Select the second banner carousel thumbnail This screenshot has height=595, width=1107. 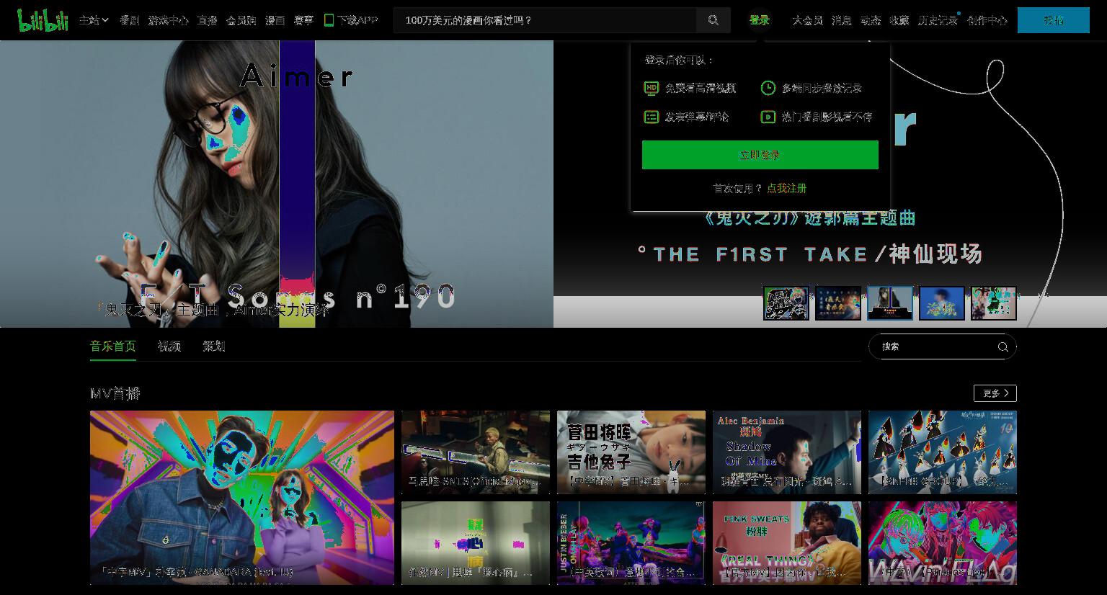click(x=837, y=303)
